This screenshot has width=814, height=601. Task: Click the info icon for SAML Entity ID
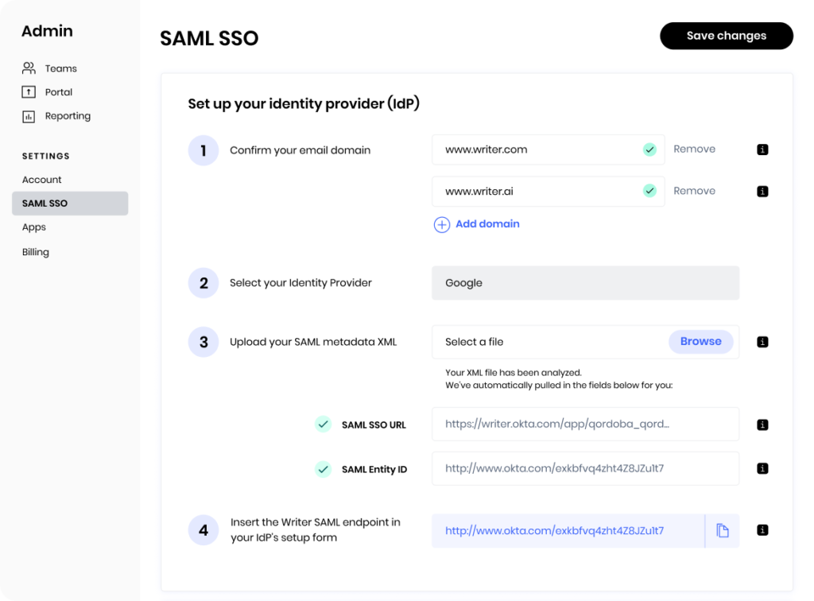point(762,469)
